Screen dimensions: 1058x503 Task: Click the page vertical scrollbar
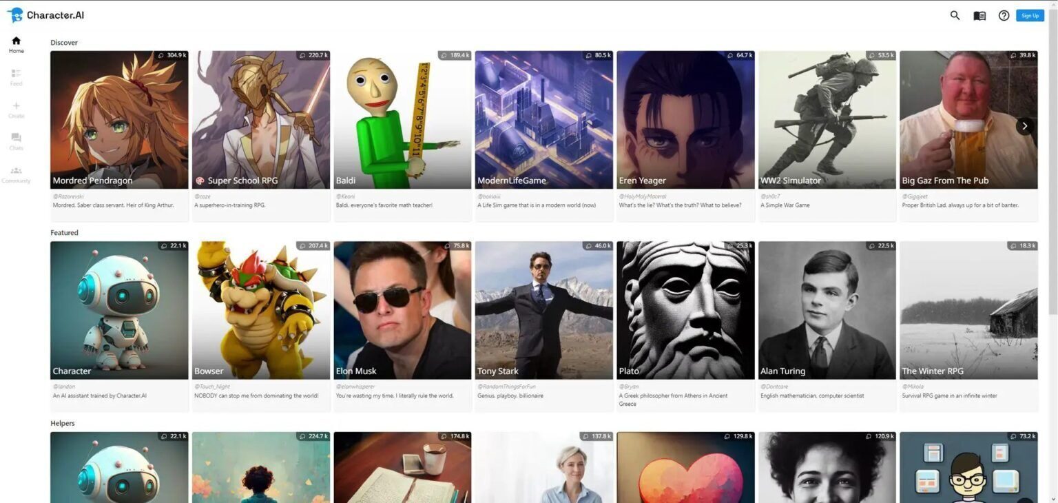[x=1052, y=251]
